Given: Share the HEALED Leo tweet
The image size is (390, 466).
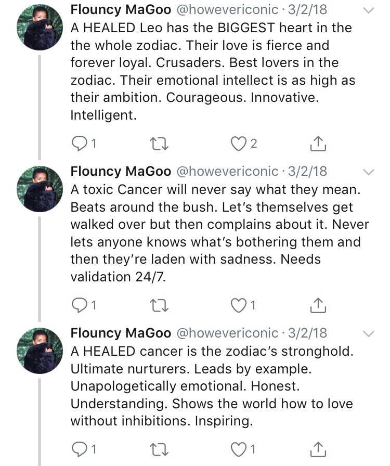Looking at the screenshot, I should 318,144.
